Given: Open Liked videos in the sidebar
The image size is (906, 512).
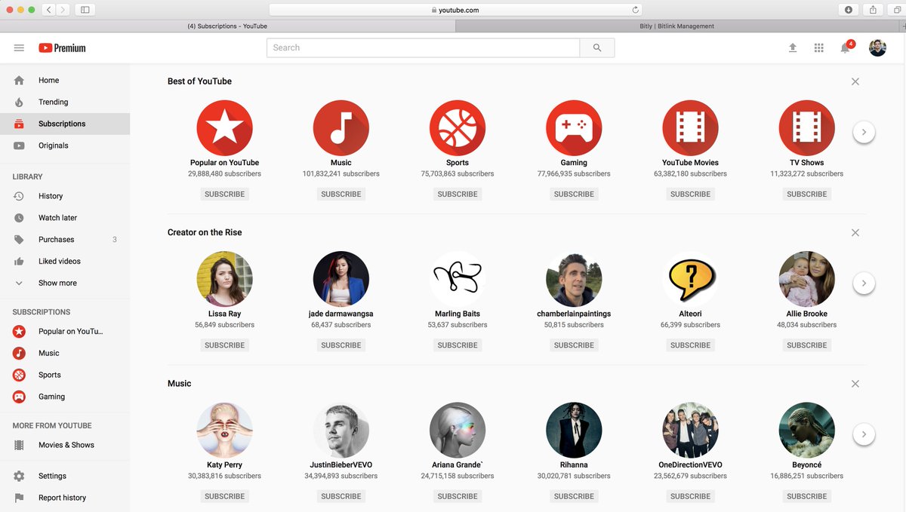Looking at the screenshot, I should pyautogui.click(x=65, y=262).
